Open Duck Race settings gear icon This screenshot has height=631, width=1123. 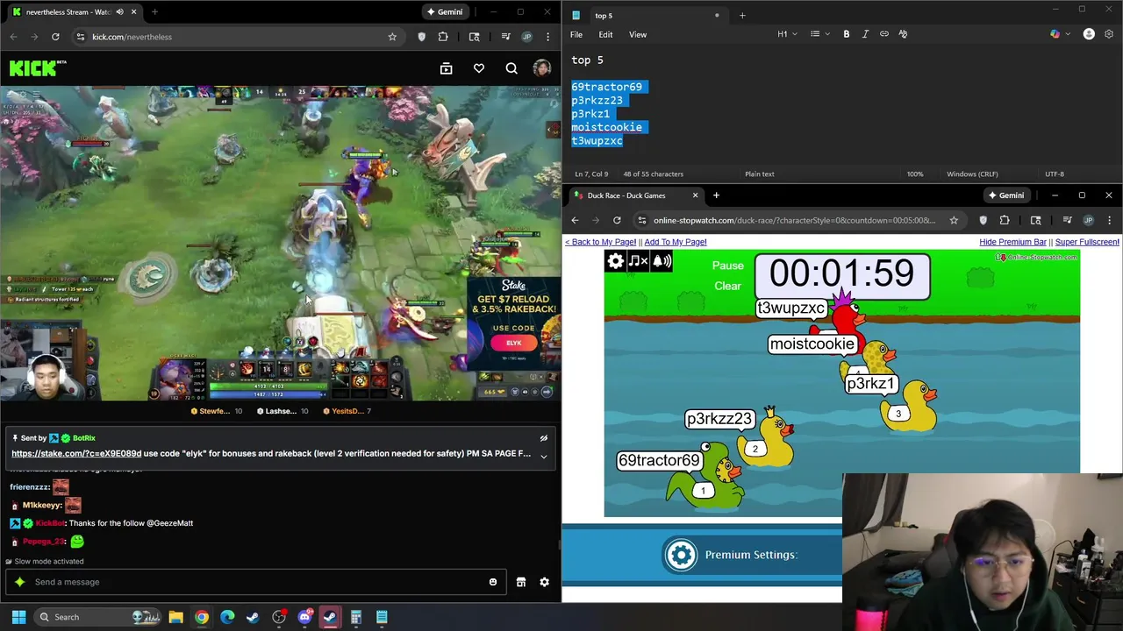(x=616, y=260)
